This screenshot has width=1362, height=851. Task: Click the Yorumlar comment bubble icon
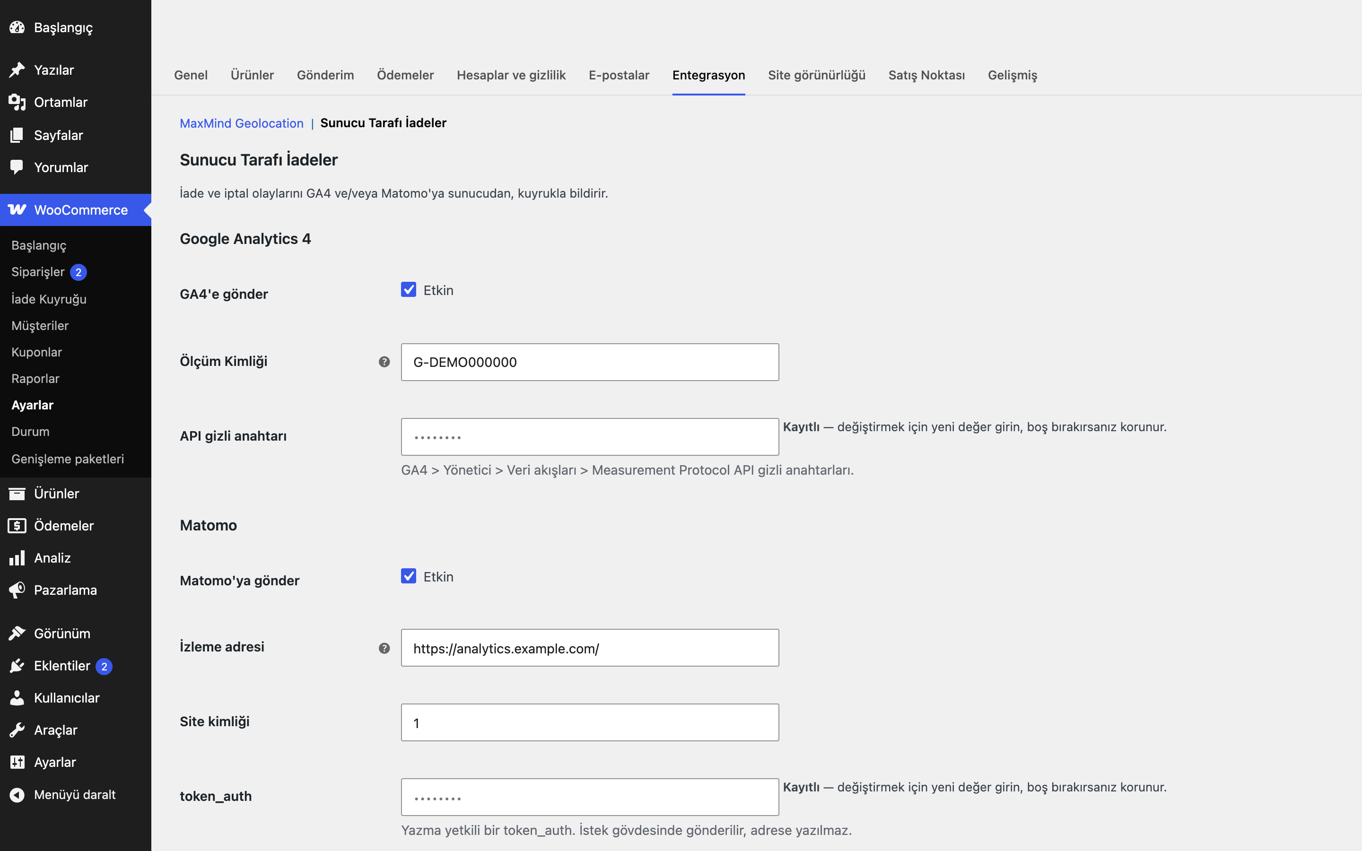[x=17, y=167]
